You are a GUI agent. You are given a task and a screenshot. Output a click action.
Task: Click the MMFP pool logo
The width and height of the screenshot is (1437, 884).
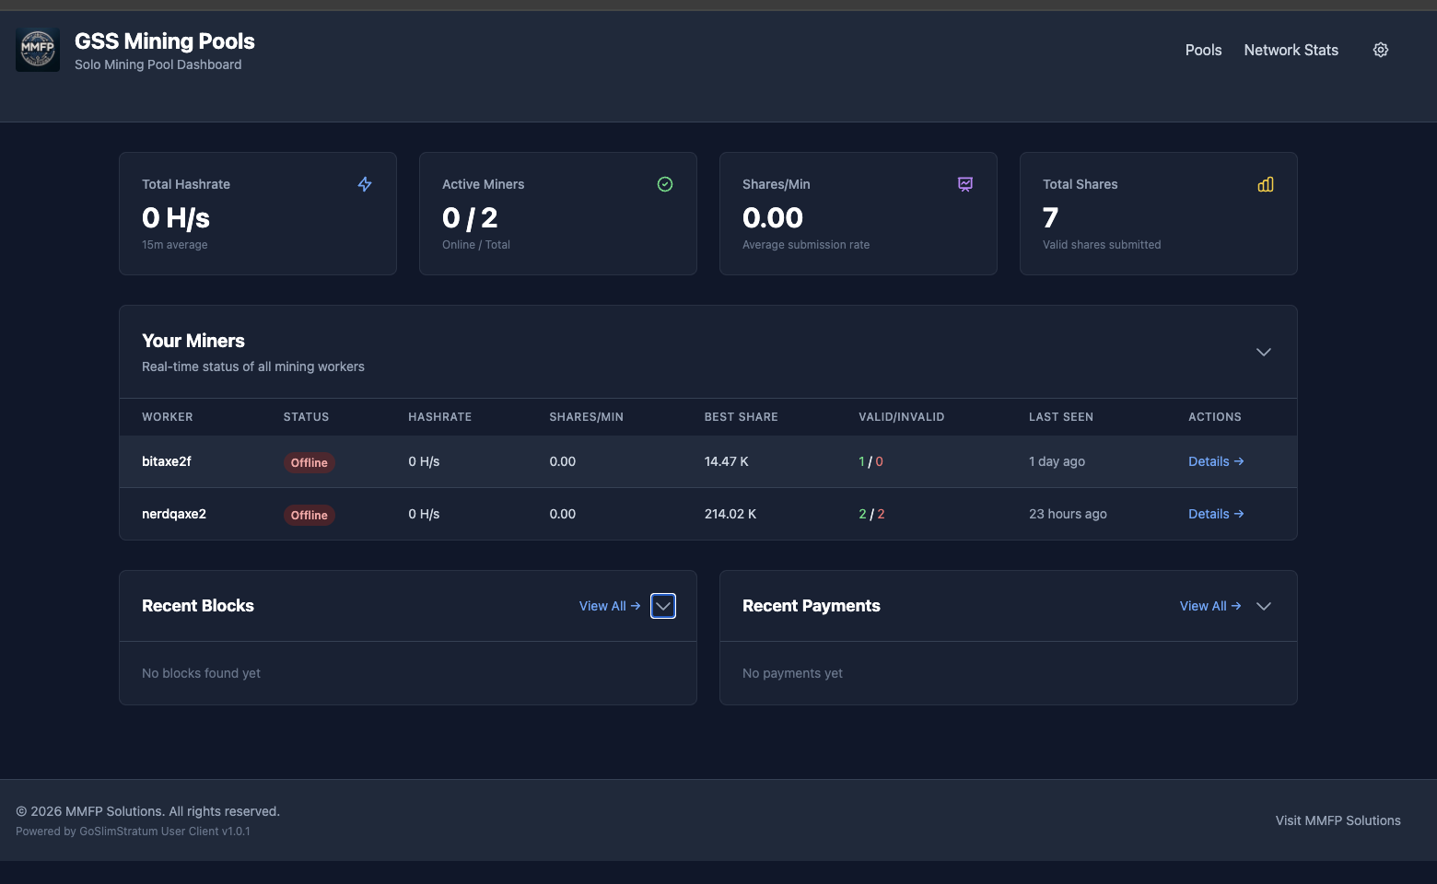point(37,49)
